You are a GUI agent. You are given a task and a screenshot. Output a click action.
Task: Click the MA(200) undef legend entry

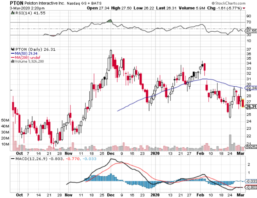(x=27, y=58)
